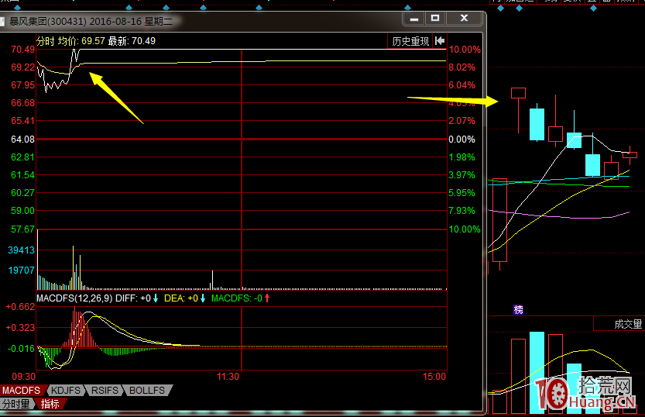
Task: Click the 8.02% percentage label
Action: tap(461, 67)
